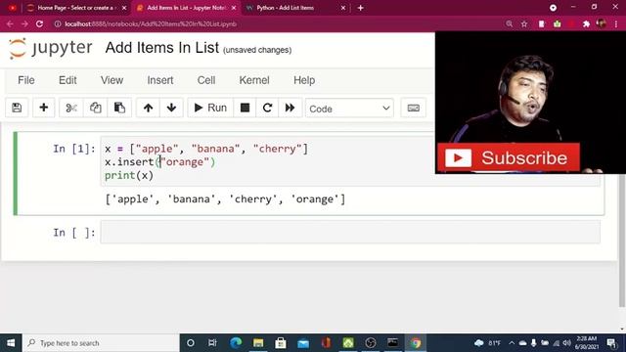Open the volume control tray icon
Image resolution: width=626 pixels, height=352 pixels.
(566, 343)
